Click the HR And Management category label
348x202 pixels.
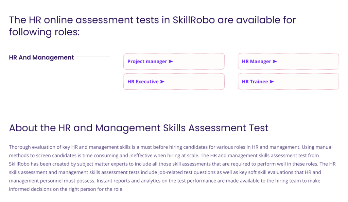41,57
